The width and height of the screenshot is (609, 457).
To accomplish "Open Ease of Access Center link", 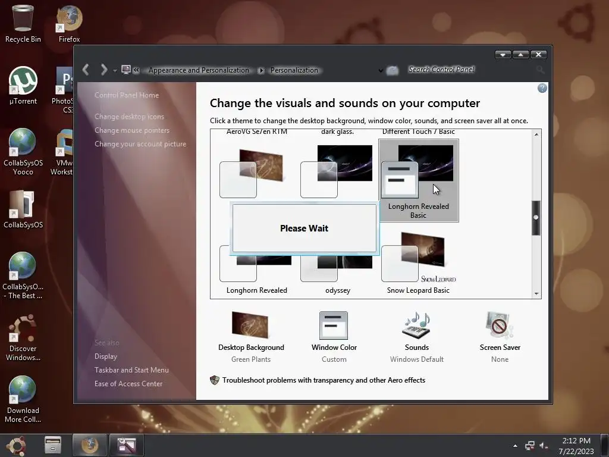I will click(x=128, y=384).
